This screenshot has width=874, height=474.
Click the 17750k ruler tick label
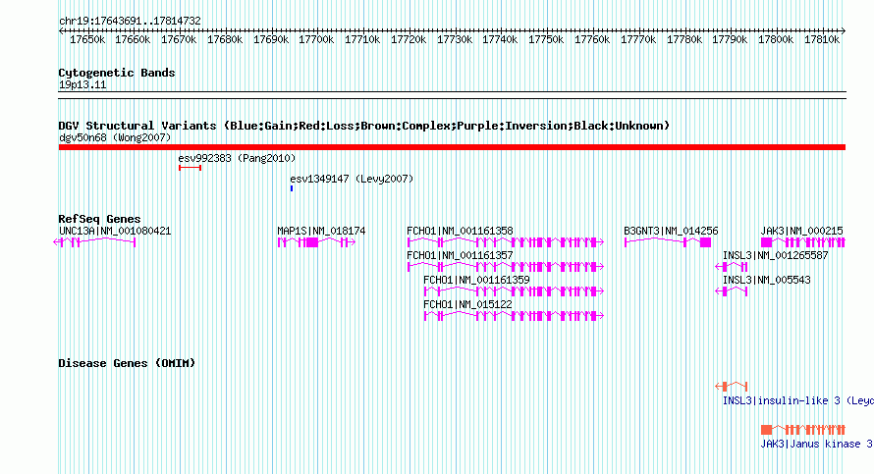coord(546,39)
